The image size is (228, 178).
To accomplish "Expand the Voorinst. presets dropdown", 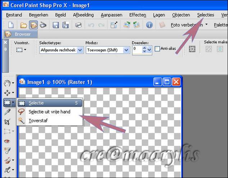I will (x=25, y=50).
